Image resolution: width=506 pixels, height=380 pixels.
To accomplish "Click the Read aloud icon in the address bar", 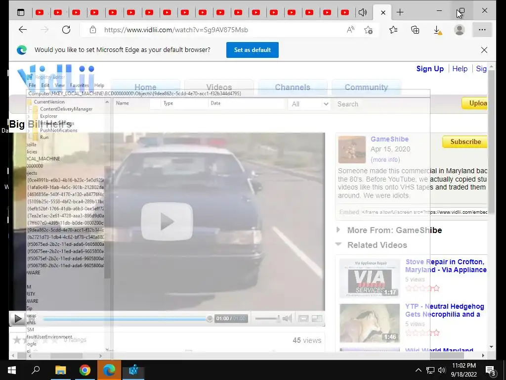I will click(350, 30).
